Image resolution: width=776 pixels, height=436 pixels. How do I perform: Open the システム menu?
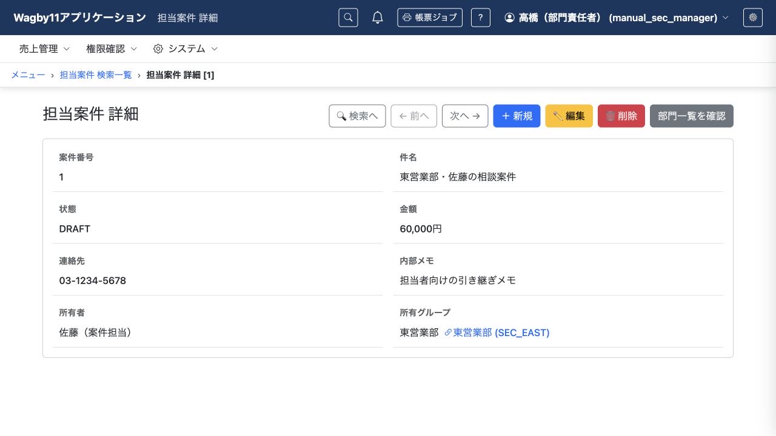[x=186, y=48]
